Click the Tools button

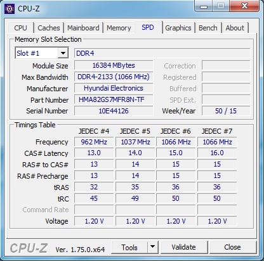129,247
